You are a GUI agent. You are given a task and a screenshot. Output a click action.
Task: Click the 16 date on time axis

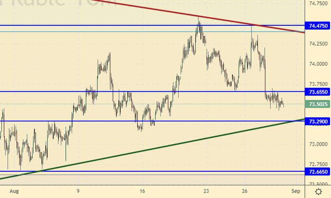click(142, 191)
